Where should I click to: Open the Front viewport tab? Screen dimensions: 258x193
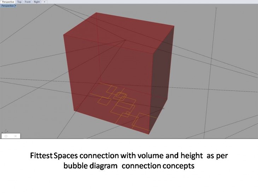click(x=28, y=2)
